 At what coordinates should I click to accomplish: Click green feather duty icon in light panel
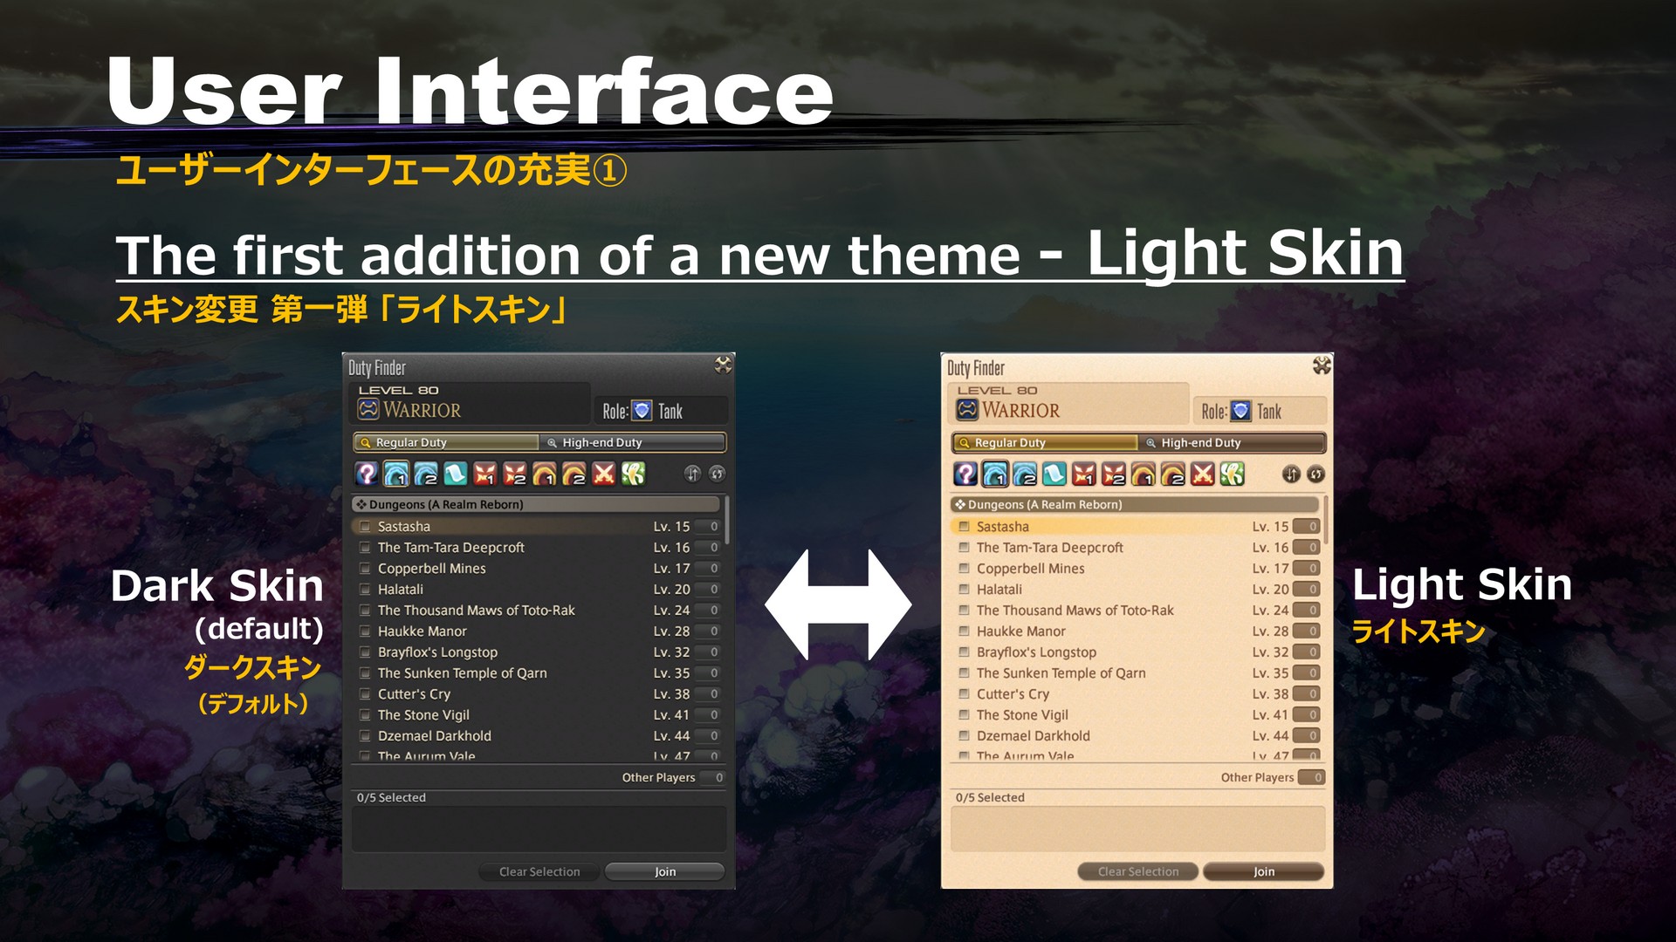[1232, 474]
